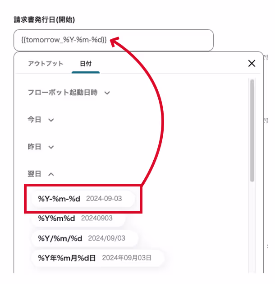Screen dimensions: 275x284
Task: Click the 請求書発行日(開始) input field
Action: coord(114,40)
